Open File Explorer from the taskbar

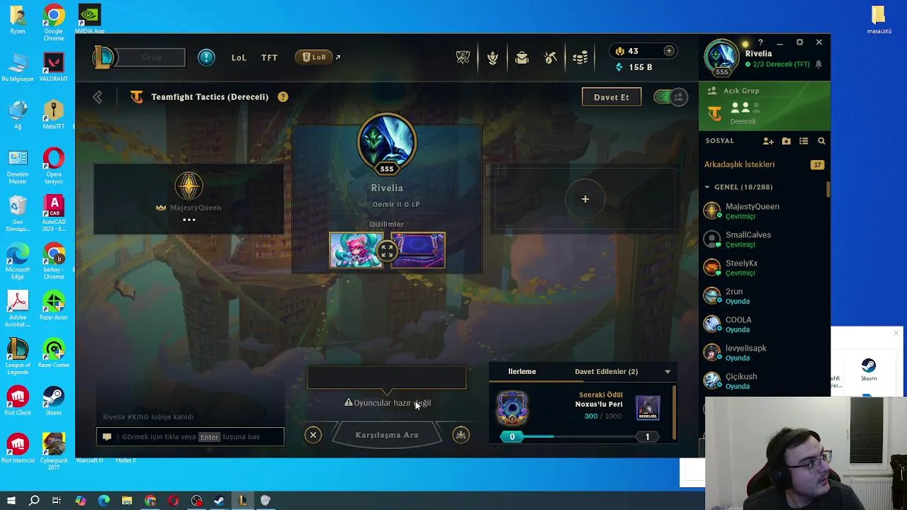pyautogui.click(x=127, y=501)
